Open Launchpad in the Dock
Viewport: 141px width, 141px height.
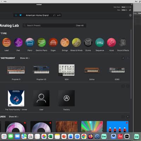4,136
